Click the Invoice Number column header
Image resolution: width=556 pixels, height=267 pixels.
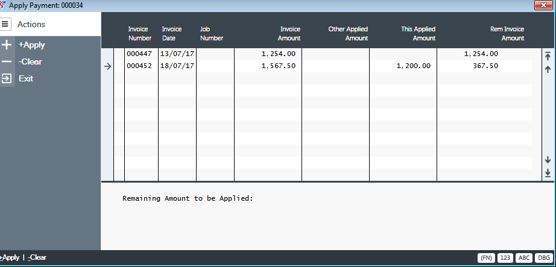pos(140,34)
